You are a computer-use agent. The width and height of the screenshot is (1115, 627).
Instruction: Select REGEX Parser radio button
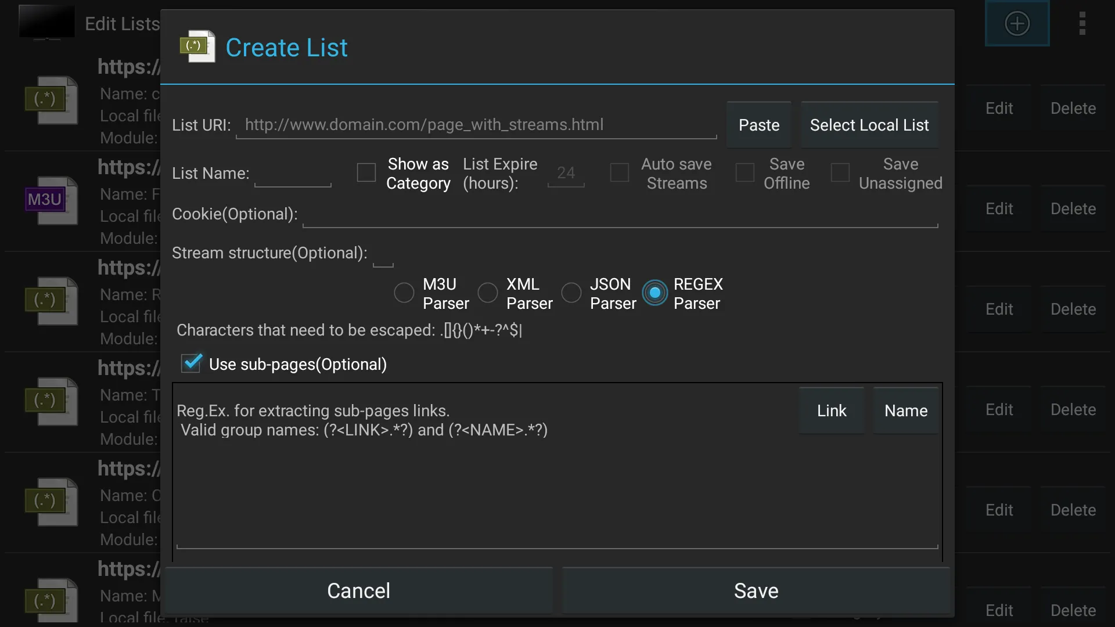pos(655,293)
